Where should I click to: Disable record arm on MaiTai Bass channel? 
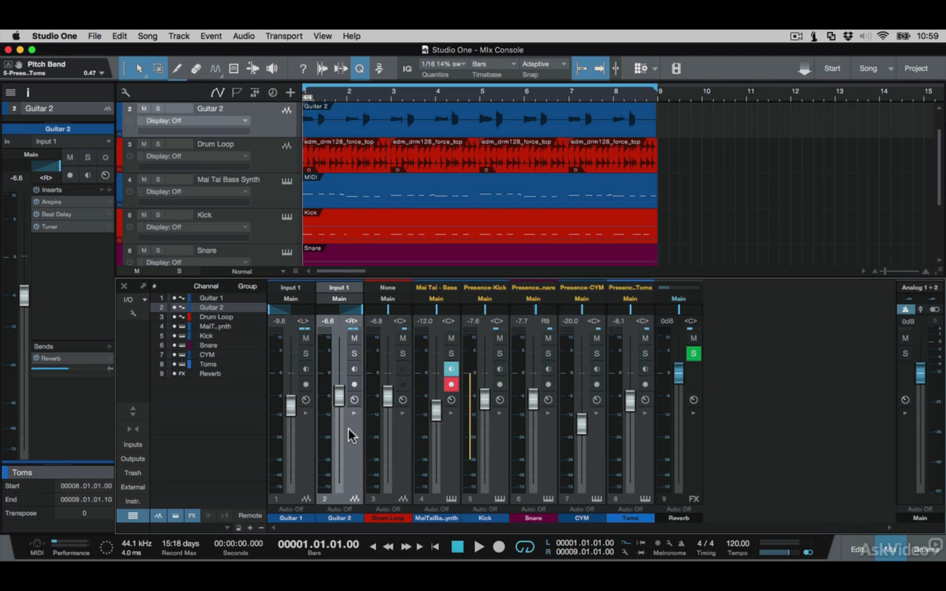coord(451,384)
